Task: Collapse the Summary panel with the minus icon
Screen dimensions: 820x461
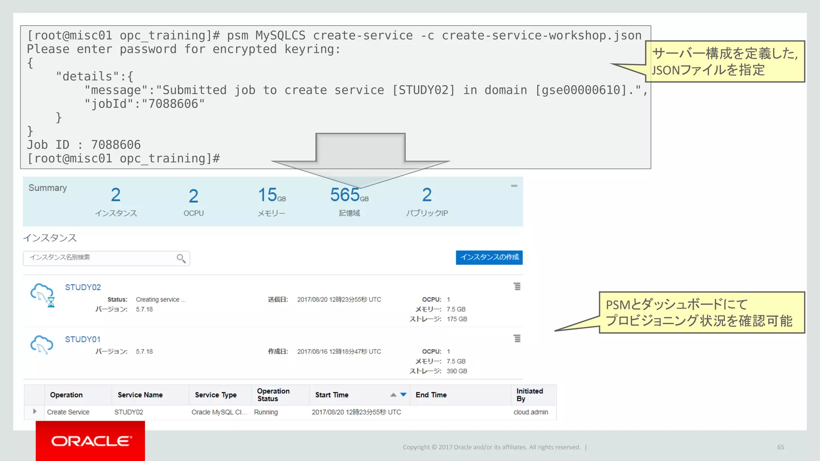Action: click(x=514, y=186)
